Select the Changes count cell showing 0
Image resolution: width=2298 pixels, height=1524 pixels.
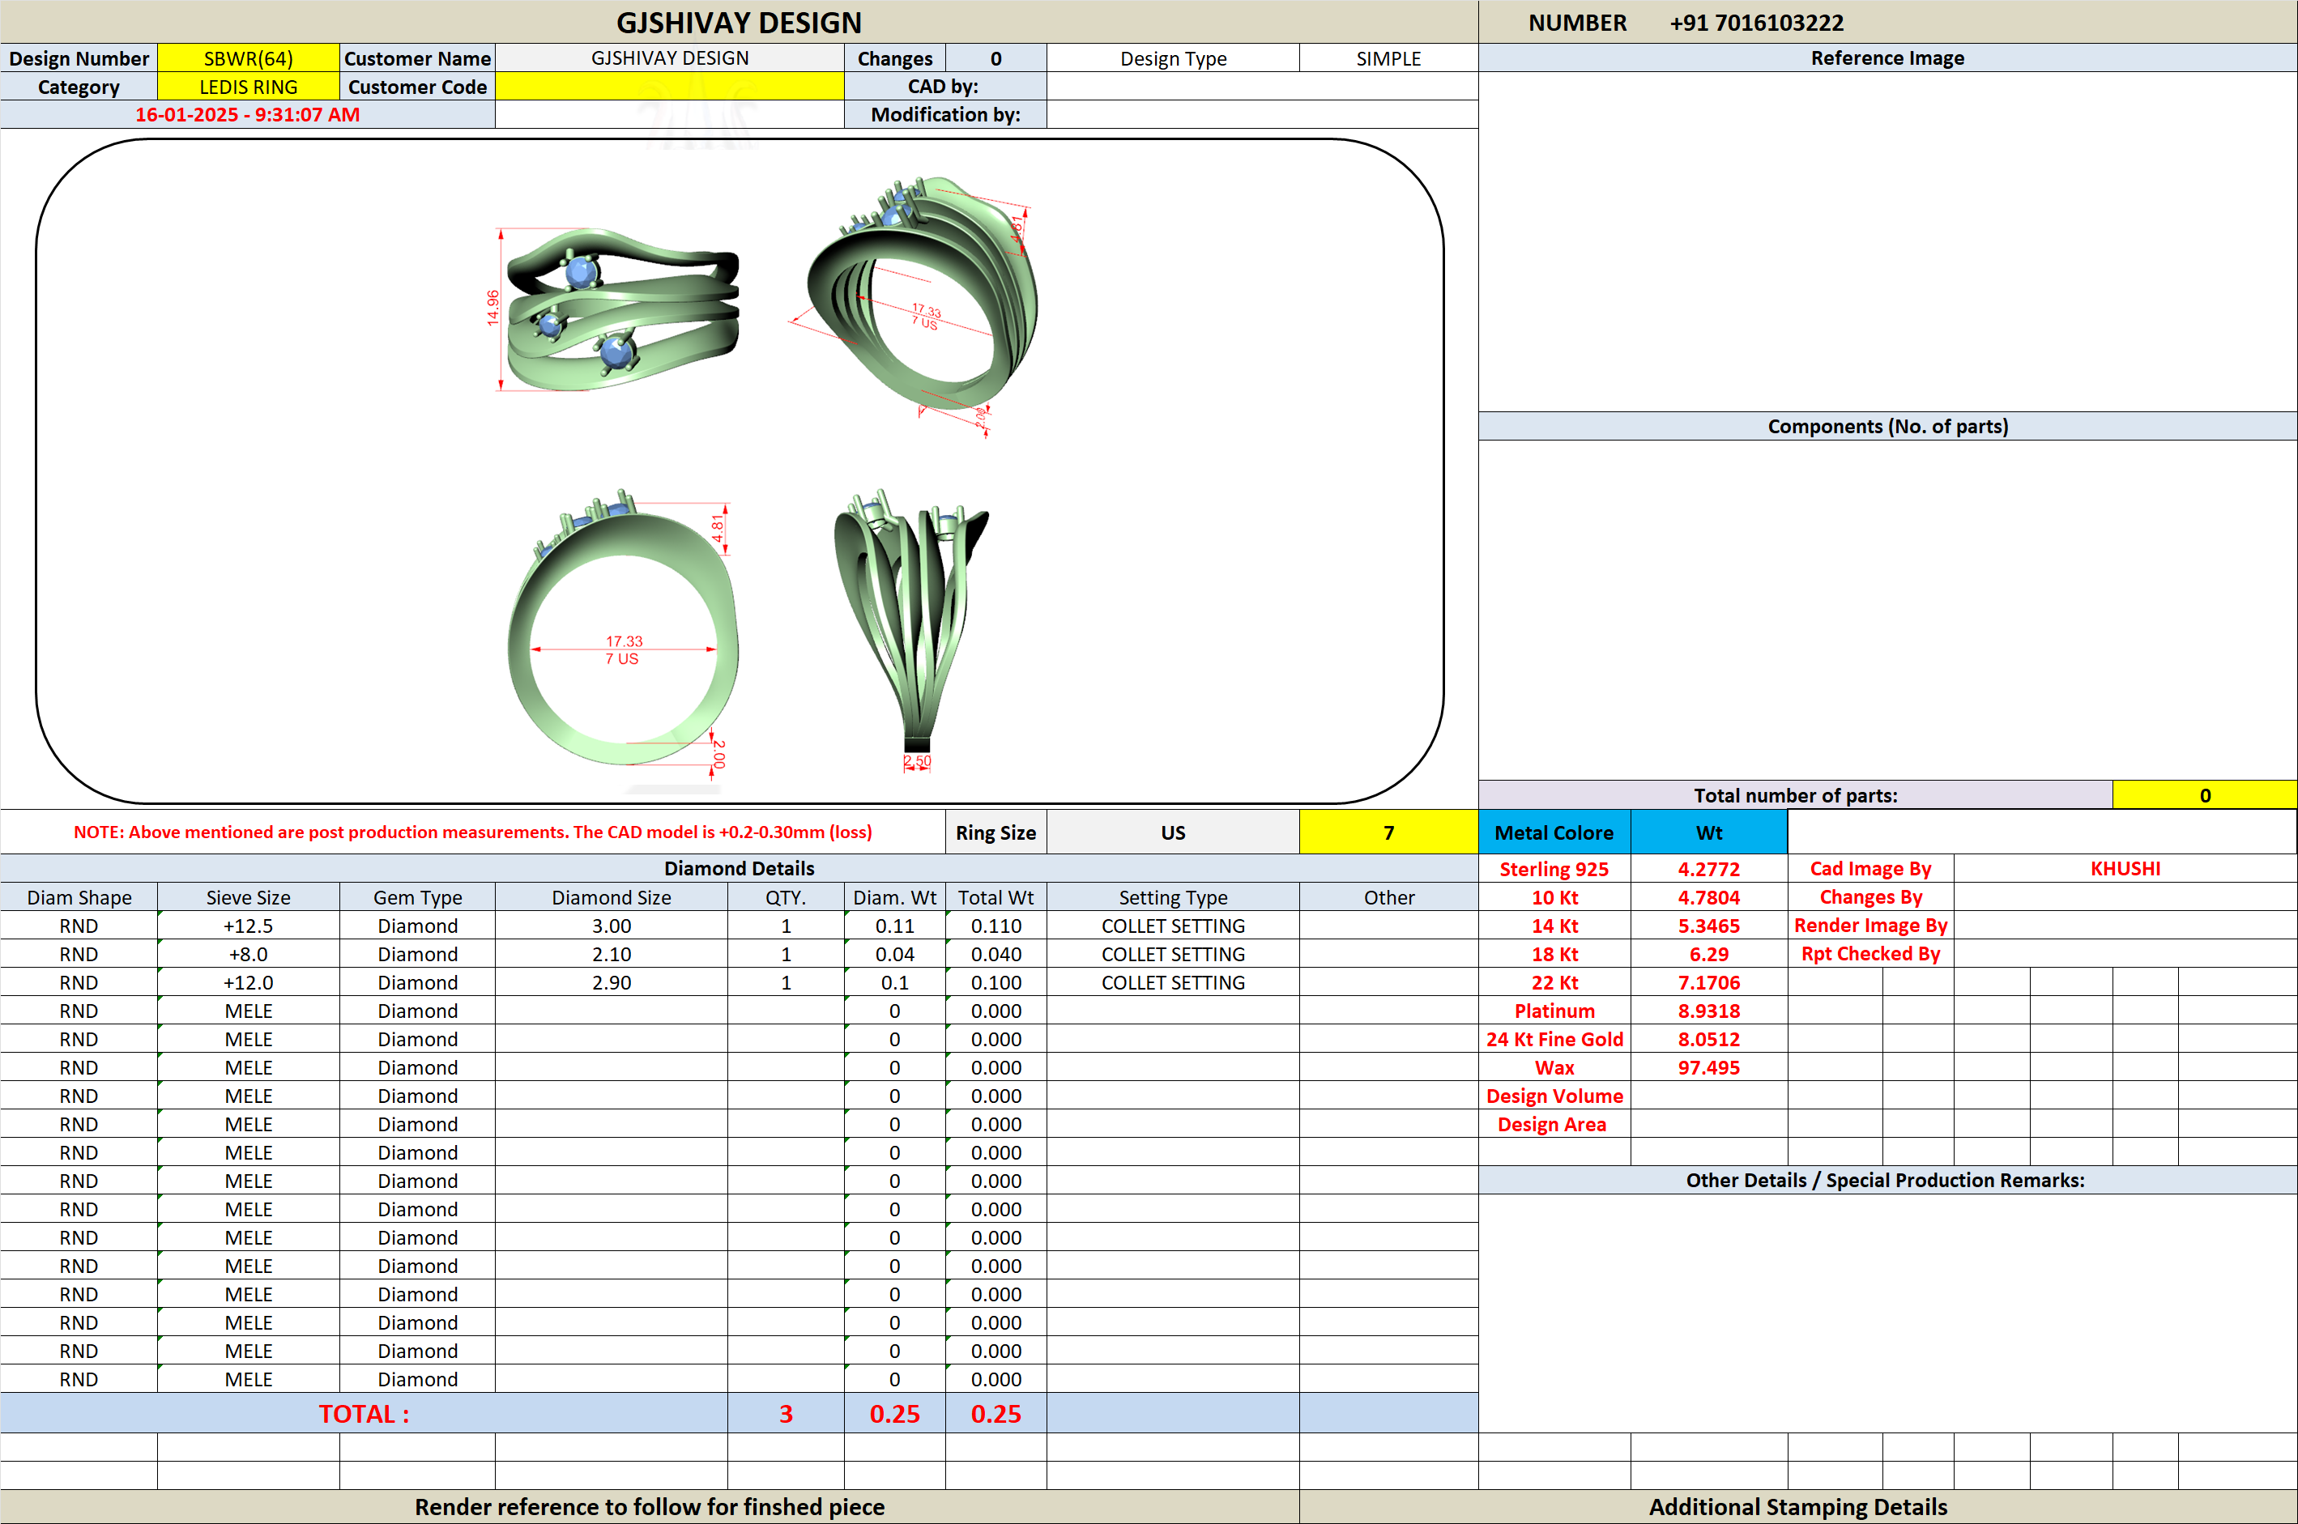tap(996, 58)
